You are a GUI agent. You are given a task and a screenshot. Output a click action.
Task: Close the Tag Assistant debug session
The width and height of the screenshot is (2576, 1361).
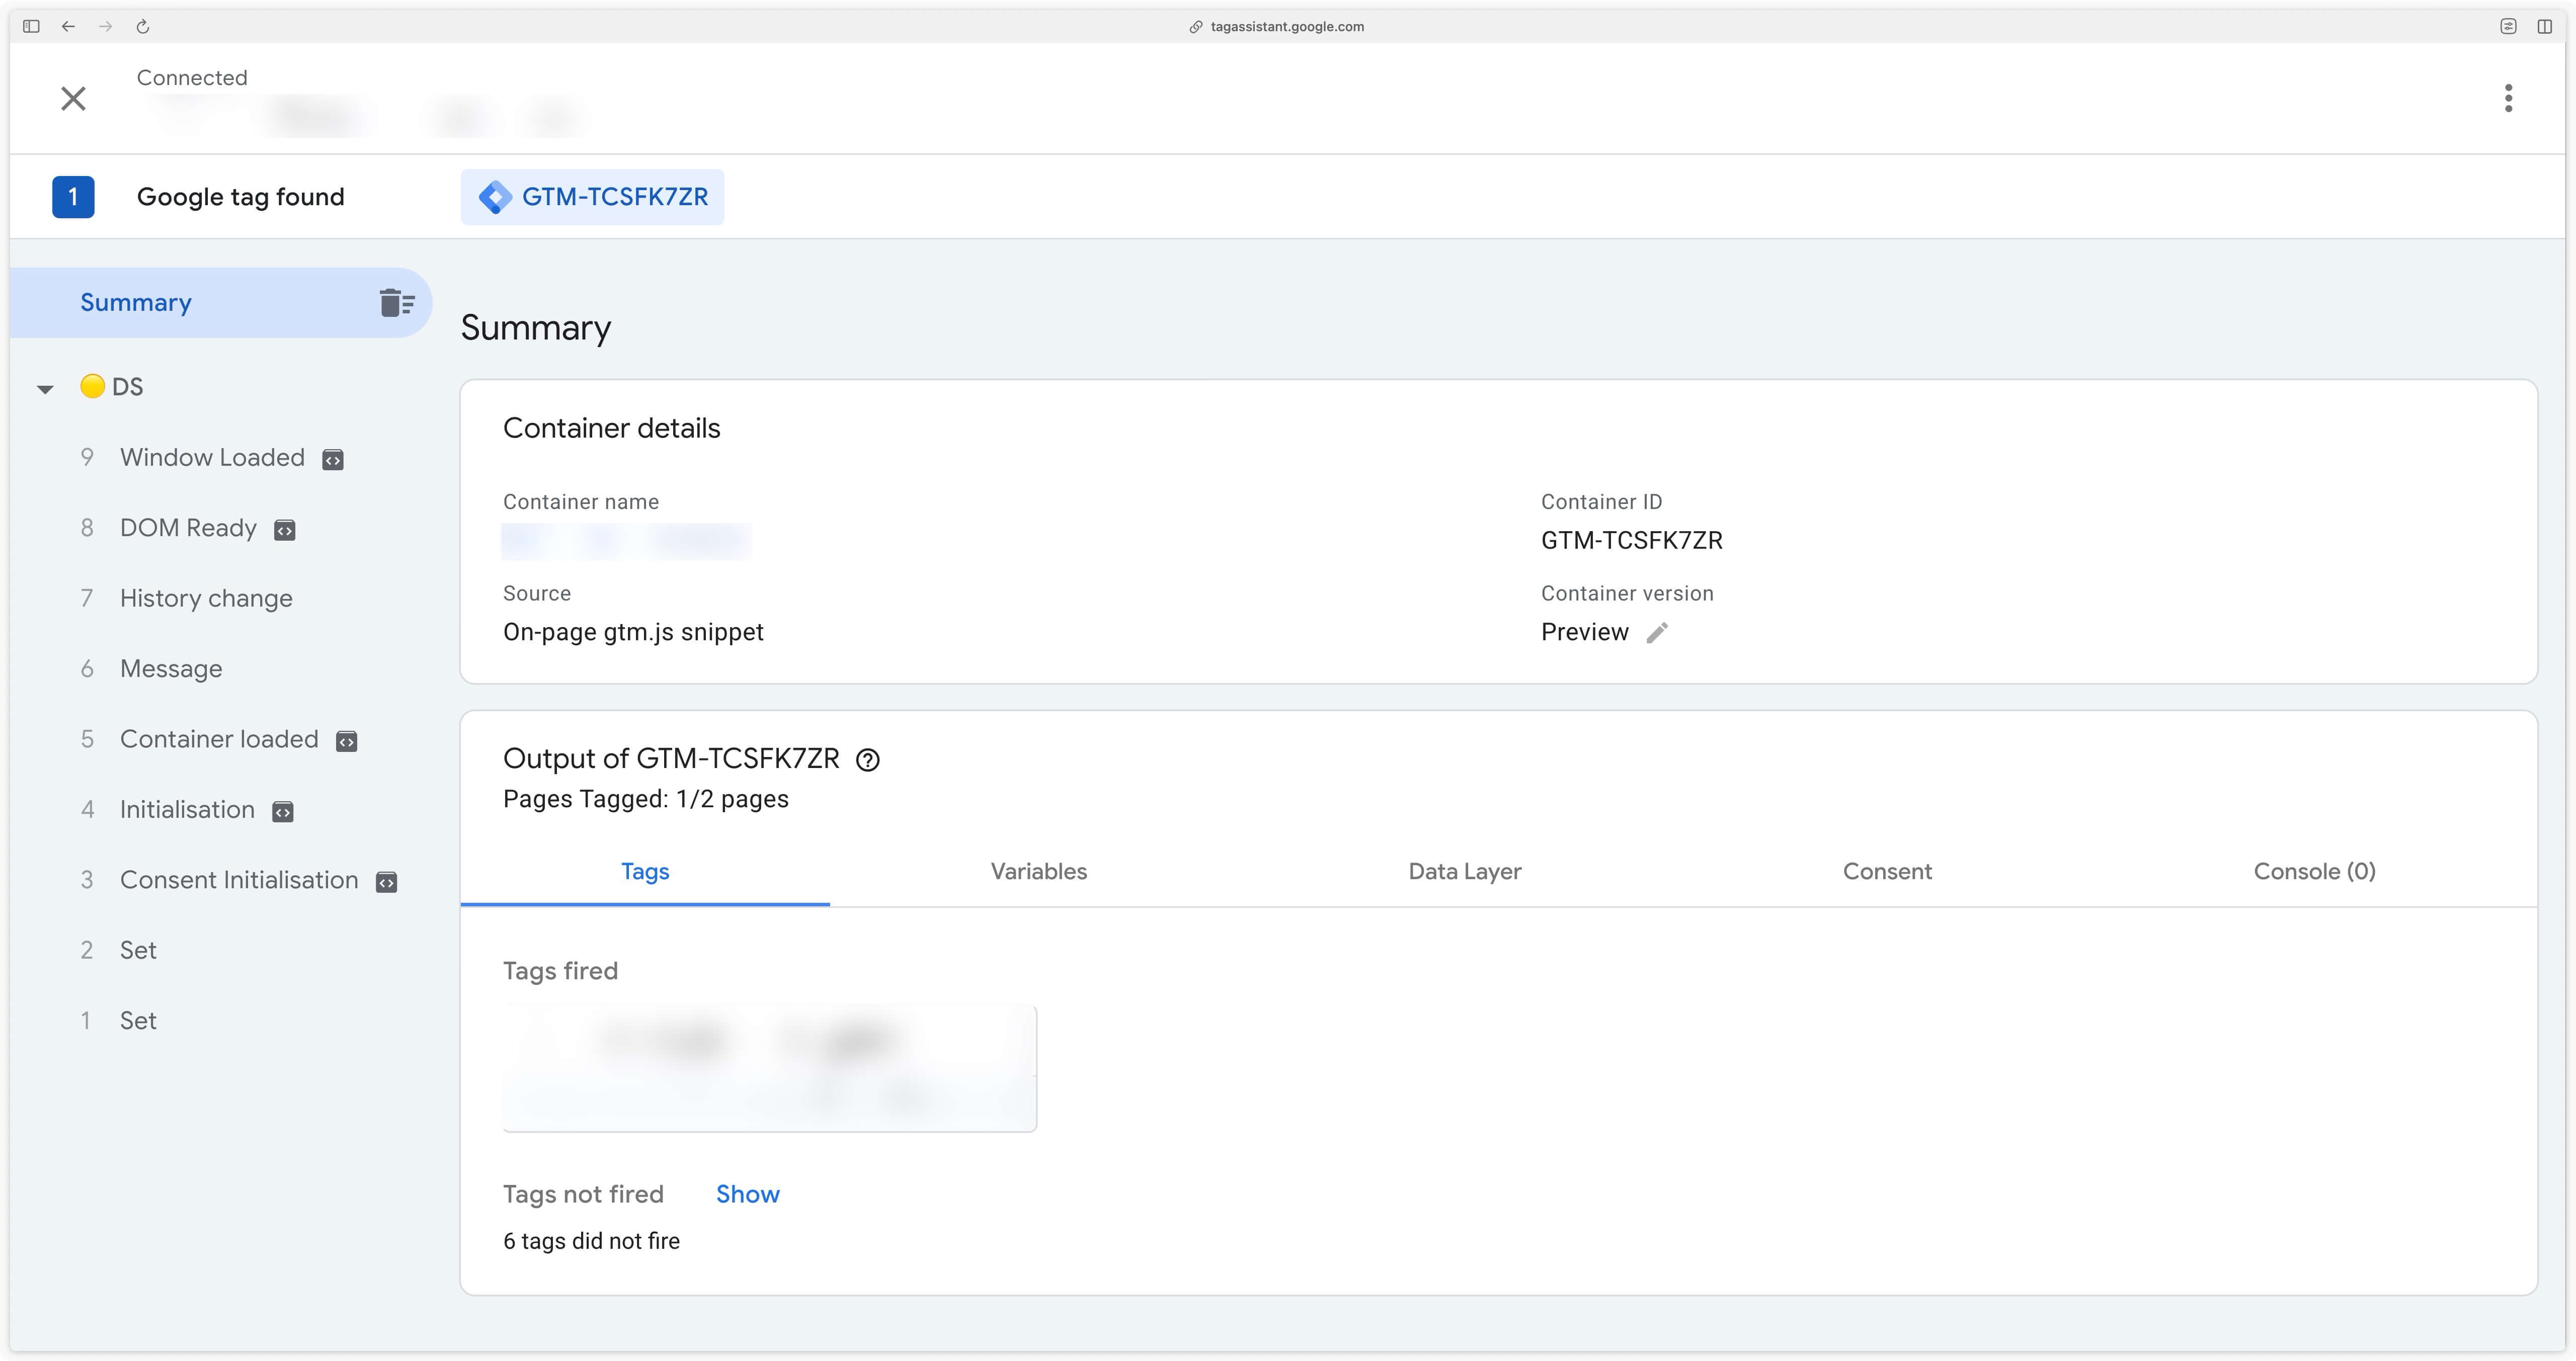tap(73, 98)
